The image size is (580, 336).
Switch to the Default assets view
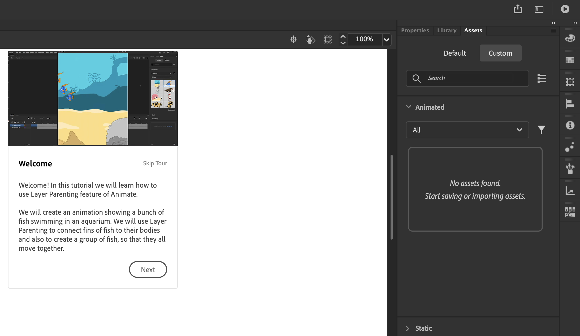click(455, 53)
